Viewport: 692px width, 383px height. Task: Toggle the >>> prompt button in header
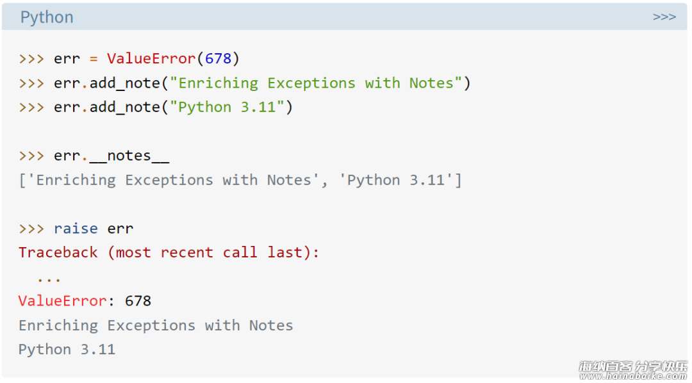pyautogui.click(x=664, y=17)
